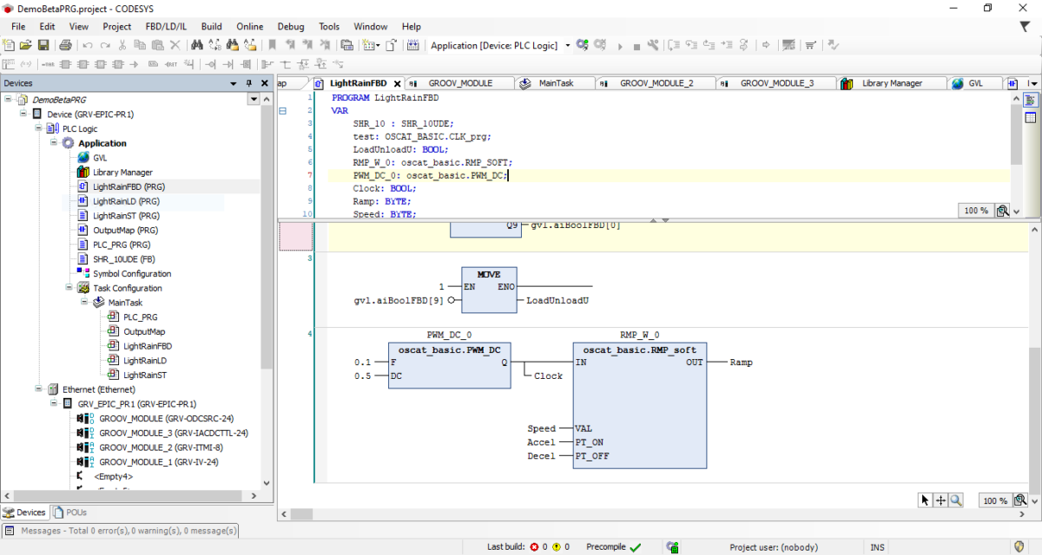Collapse the Task Configuration tree node
The width and height of the screenshot is (1042, 555).
pos(69,288)
